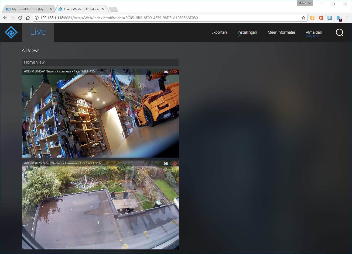Screen dimensions: 352x254
Task: Click the red record indicator on M1025 camera
Action: point(175,163)
